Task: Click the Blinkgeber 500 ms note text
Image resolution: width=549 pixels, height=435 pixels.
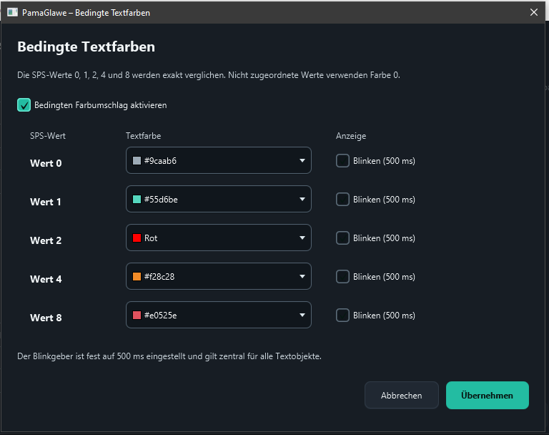Action: click(169, 356)
